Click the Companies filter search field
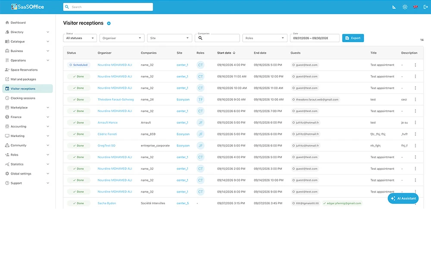431x272 pixels. coord(217,38)
